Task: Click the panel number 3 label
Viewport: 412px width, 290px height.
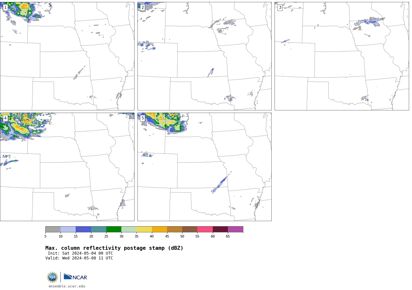Action: click(x=280, y=7)
